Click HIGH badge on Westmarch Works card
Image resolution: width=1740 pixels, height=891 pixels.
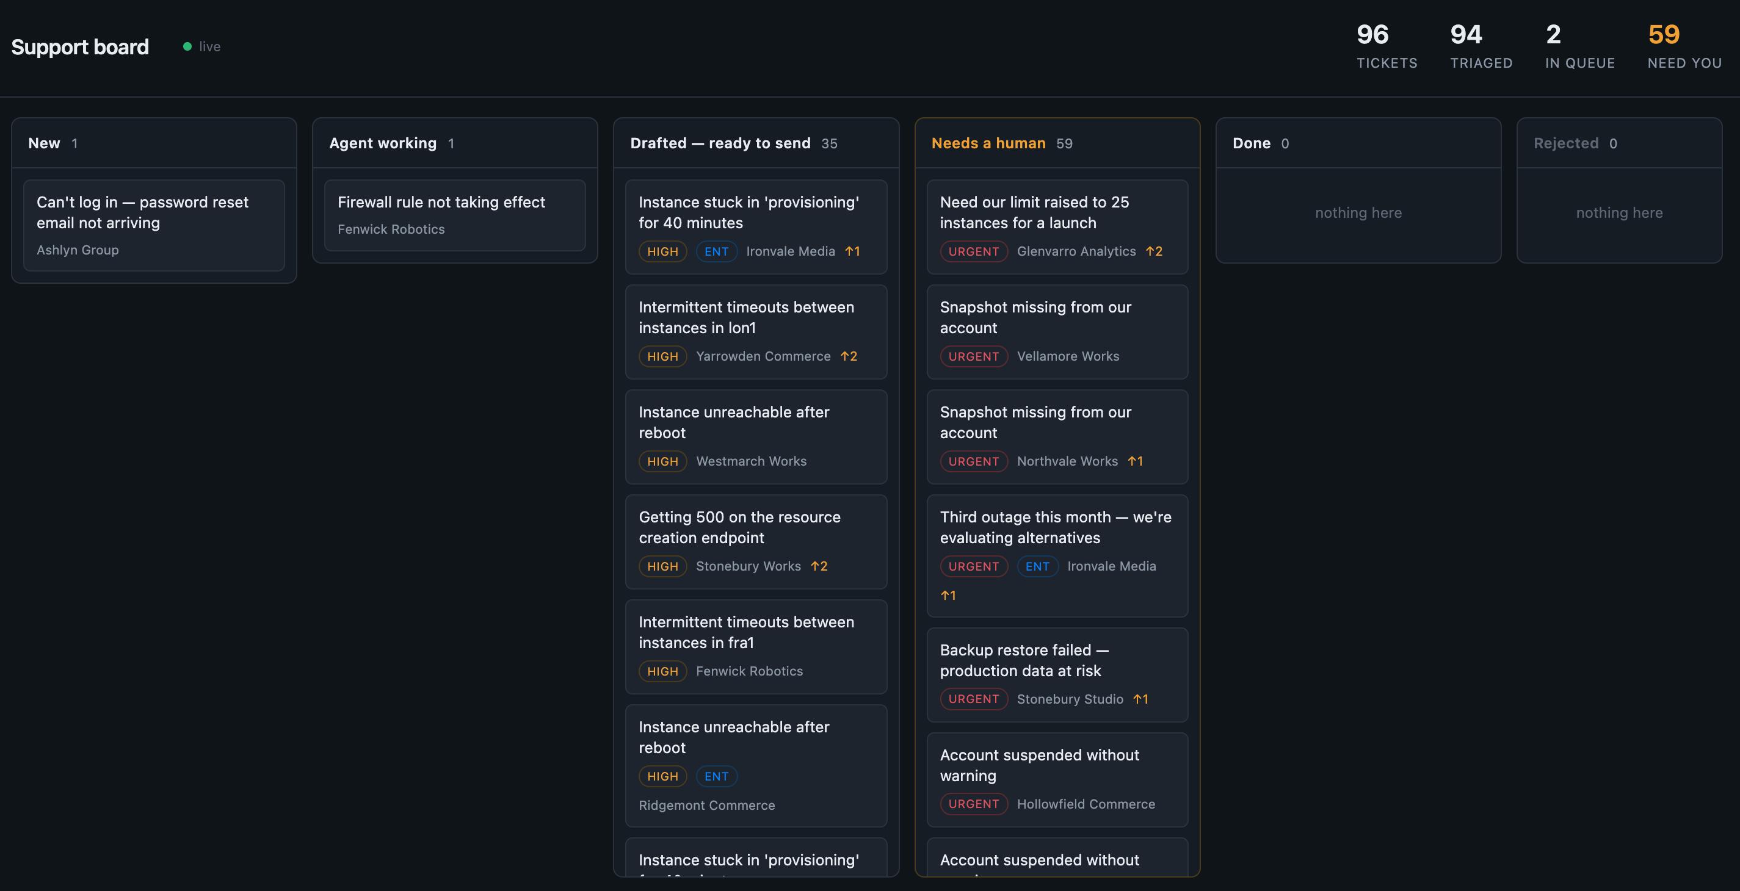click(x=662, y=461)
